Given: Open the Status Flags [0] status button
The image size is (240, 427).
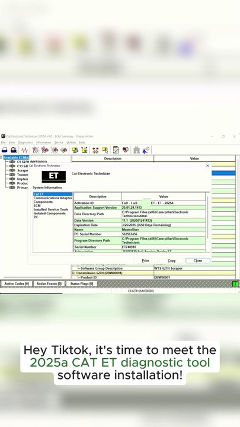Looking at the screenshot, I should click(81, 283).
